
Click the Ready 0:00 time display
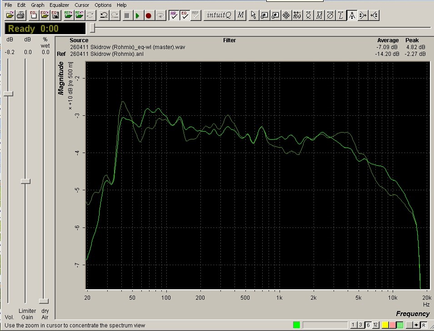pos(45,29)
